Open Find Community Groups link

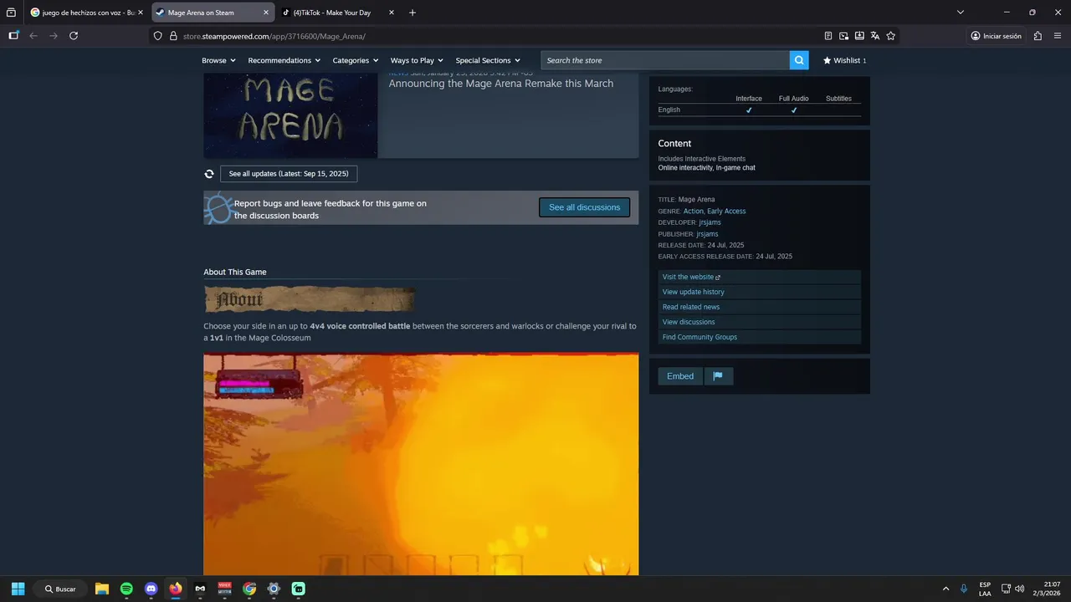(760, 337)
